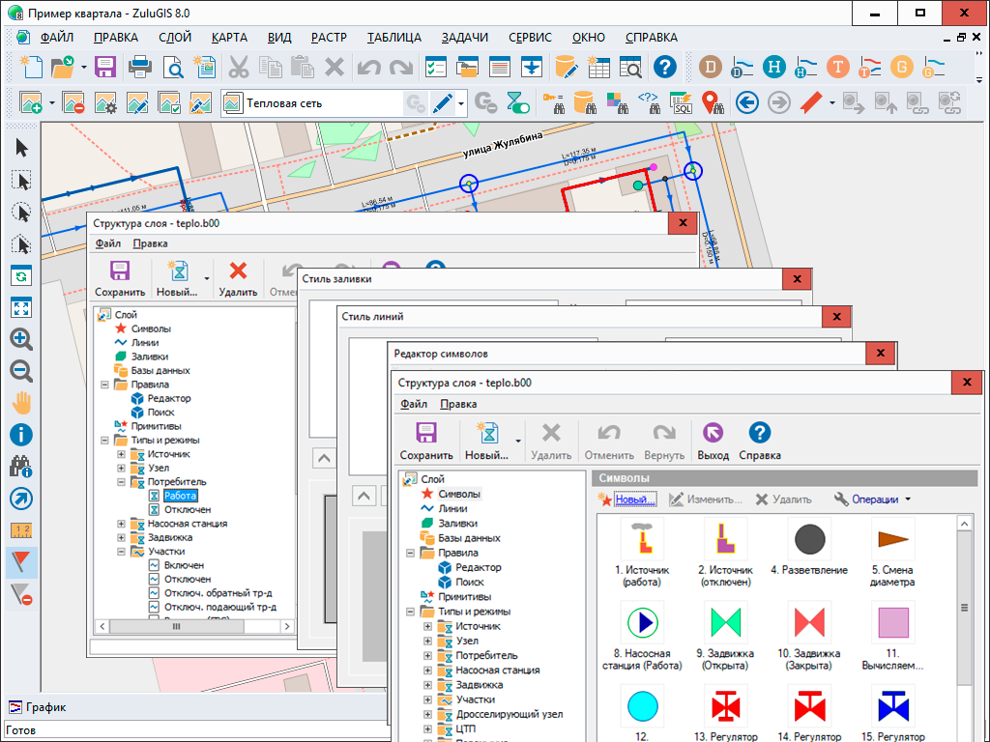This screenshot has height=742, width=990.
Task: Expand the Дросселирующий узел tree node
Action: click(428, 714)
